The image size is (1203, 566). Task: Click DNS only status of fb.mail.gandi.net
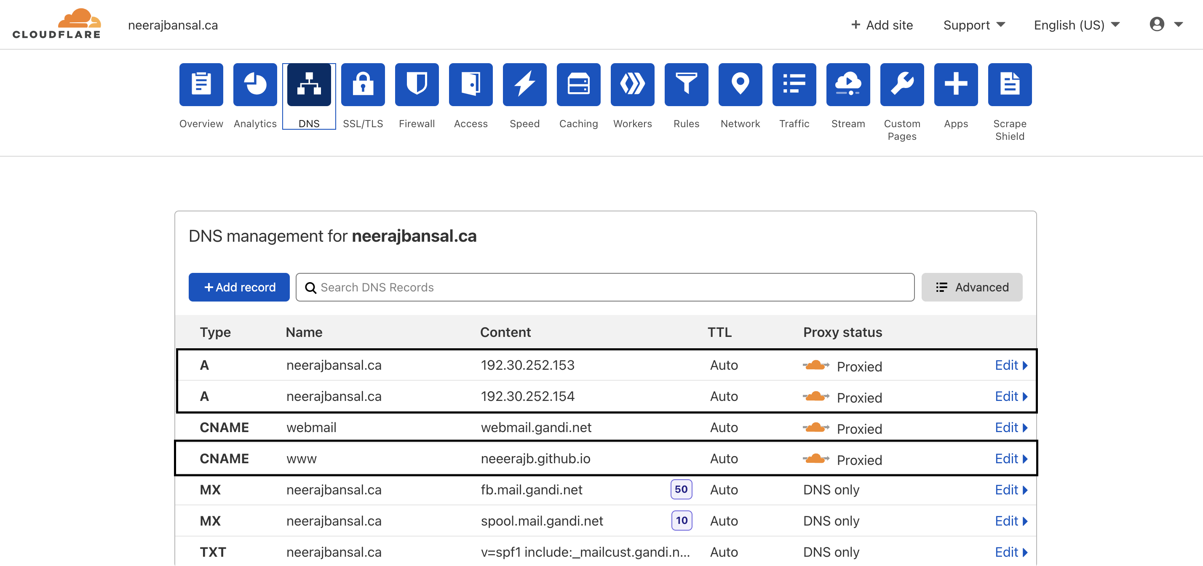click(x=831, y=490)
